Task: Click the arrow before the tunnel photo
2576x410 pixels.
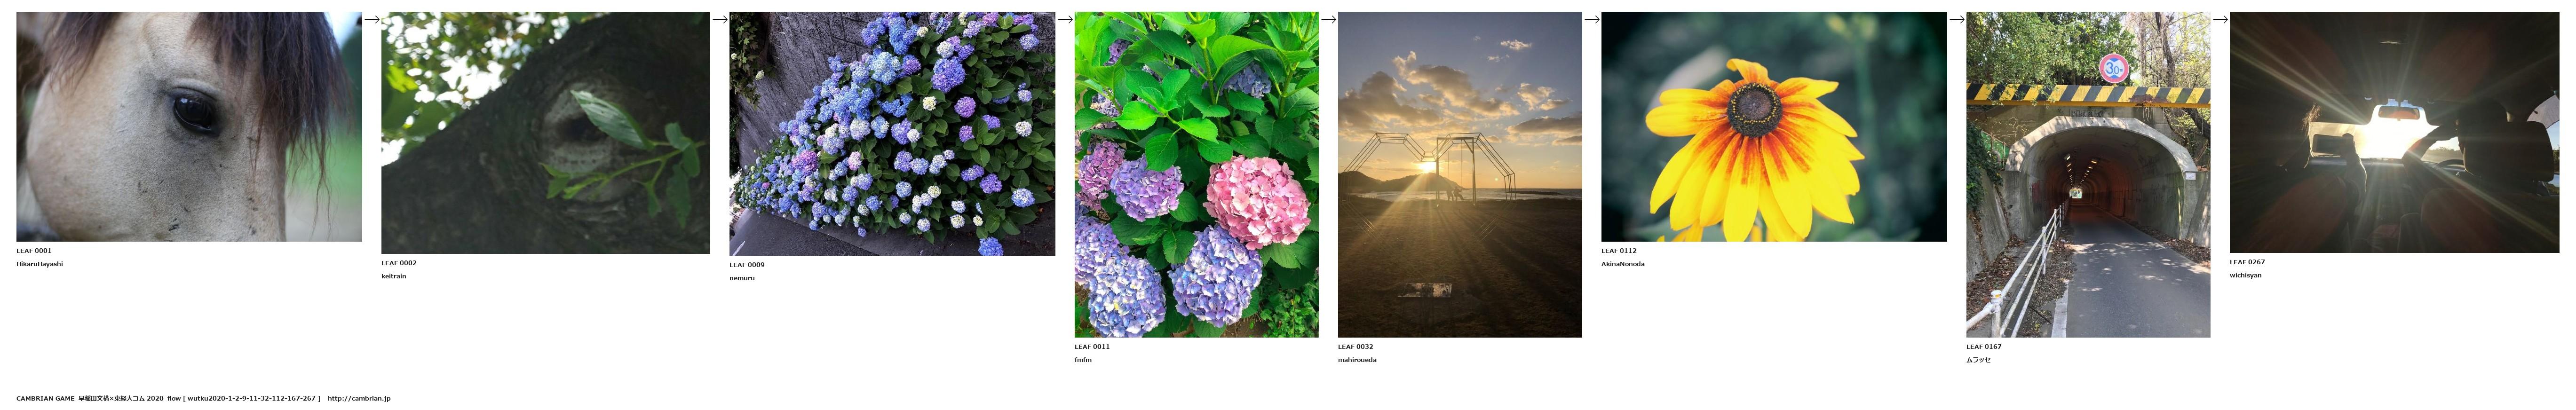Action: [1956, 19]
